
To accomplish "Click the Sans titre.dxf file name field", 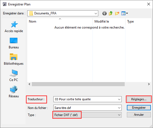I will point(85,108).
